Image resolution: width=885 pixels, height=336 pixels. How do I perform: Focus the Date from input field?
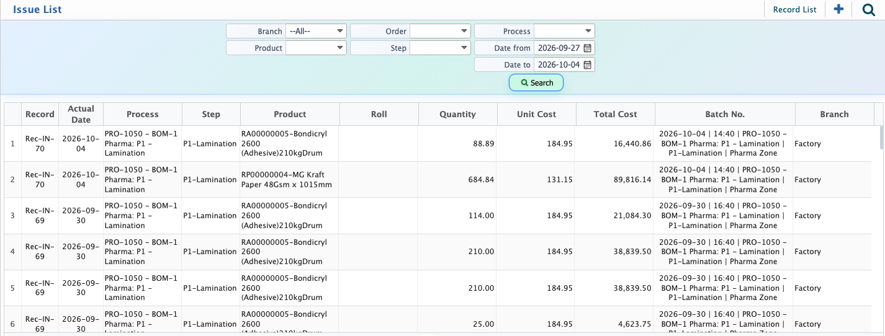pos(558,48)
